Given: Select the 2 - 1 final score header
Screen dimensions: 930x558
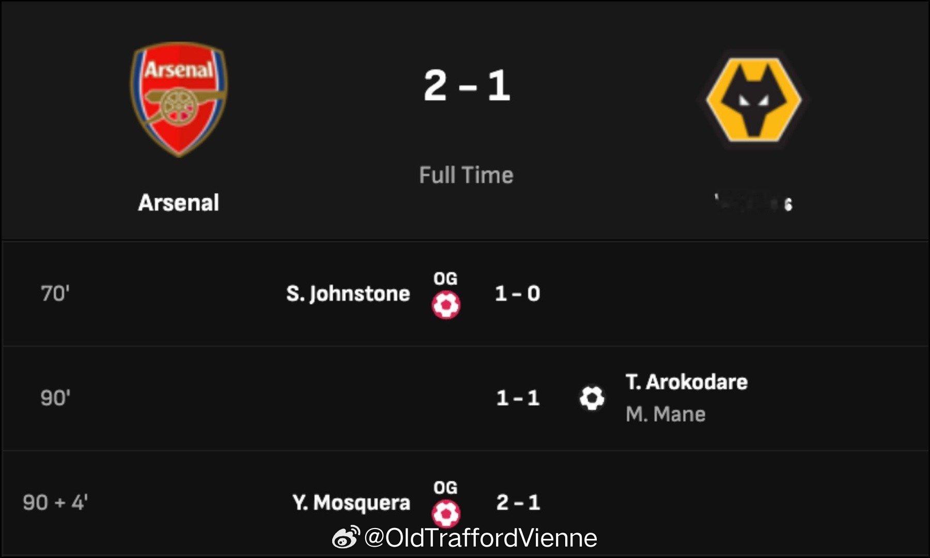Looking at the screenshot, I should tap(467, 86).
